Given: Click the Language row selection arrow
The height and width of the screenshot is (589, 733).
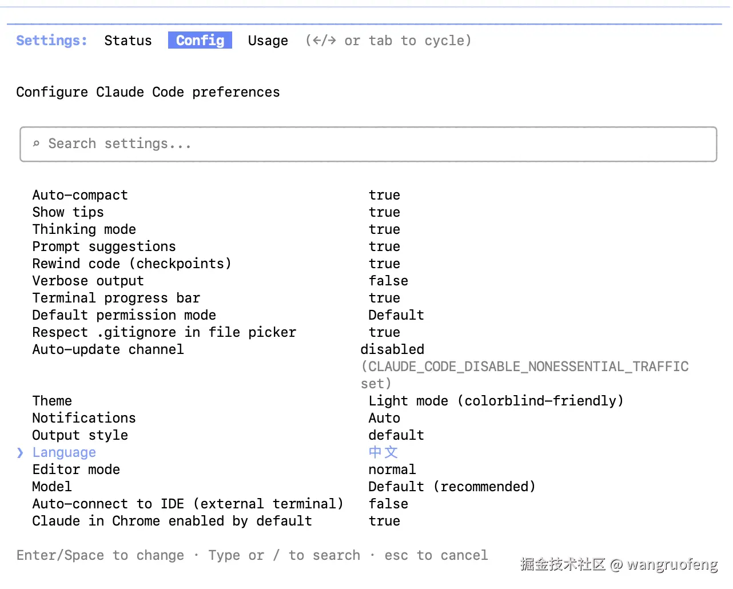Looking at the screenshot, I should coord(21,452).
